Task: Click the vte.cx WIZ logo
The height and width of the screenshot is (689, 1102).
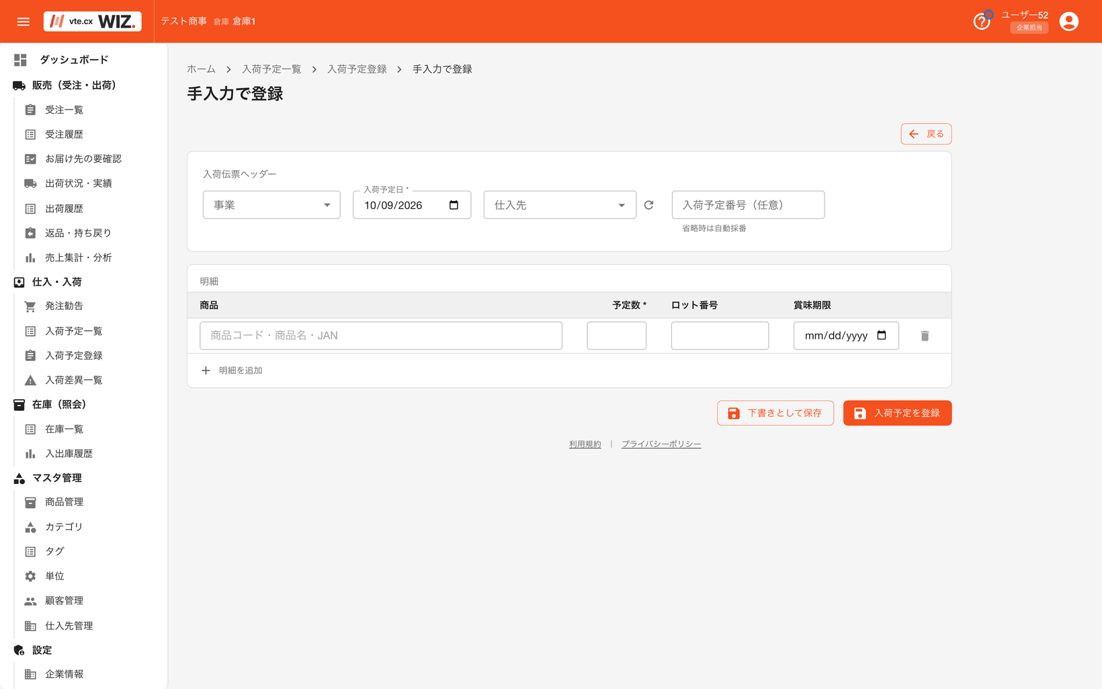Action: click(x=93, y=22)
